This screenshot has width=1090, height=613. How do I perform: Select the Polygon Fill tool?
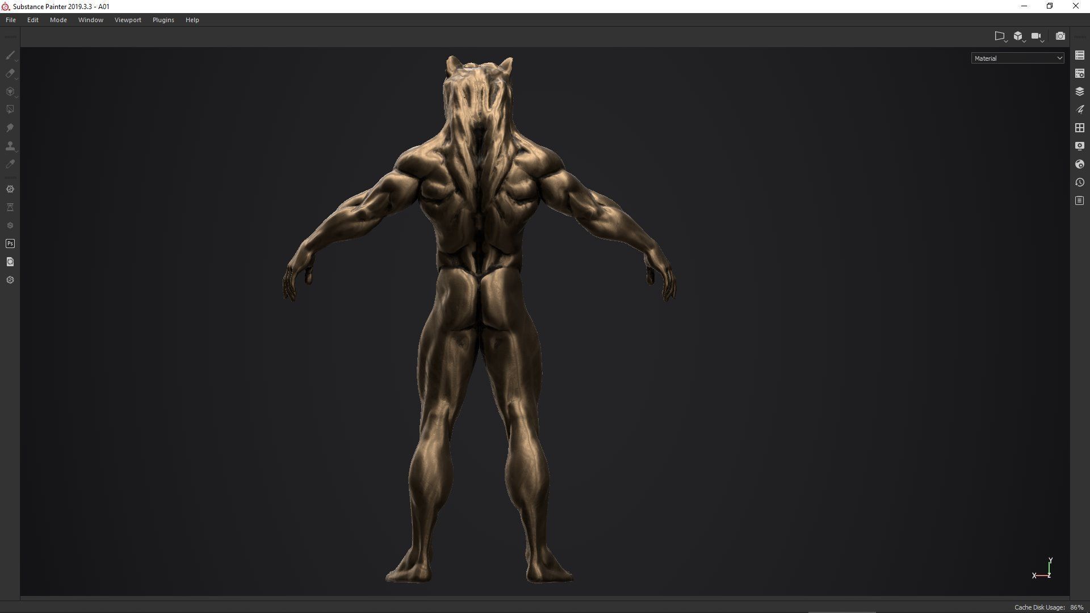click(x=10, y=110)
